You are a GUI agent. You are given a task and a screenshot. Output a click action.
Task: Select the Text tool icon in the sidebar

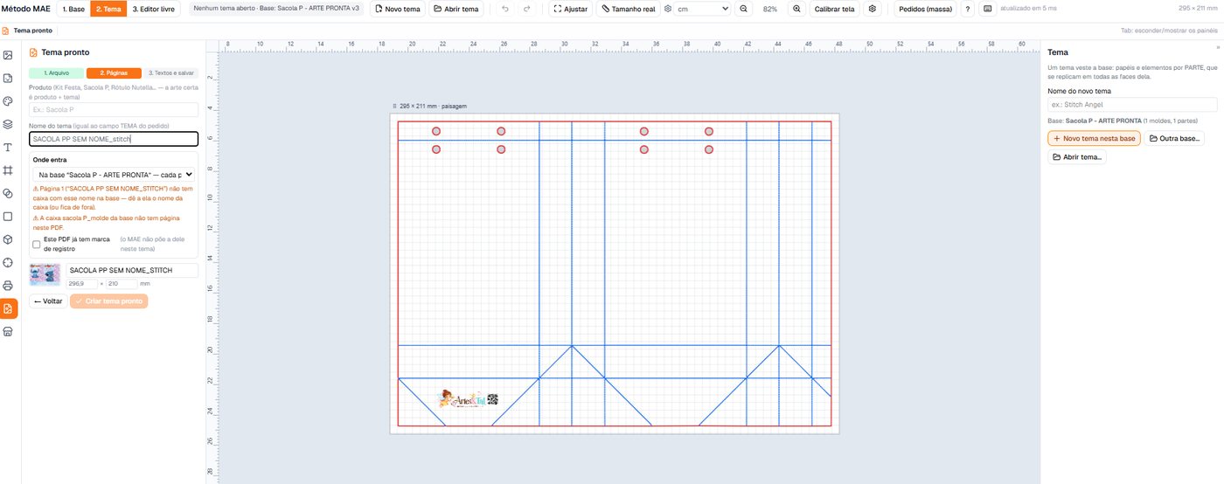click(x=8, y=147)
